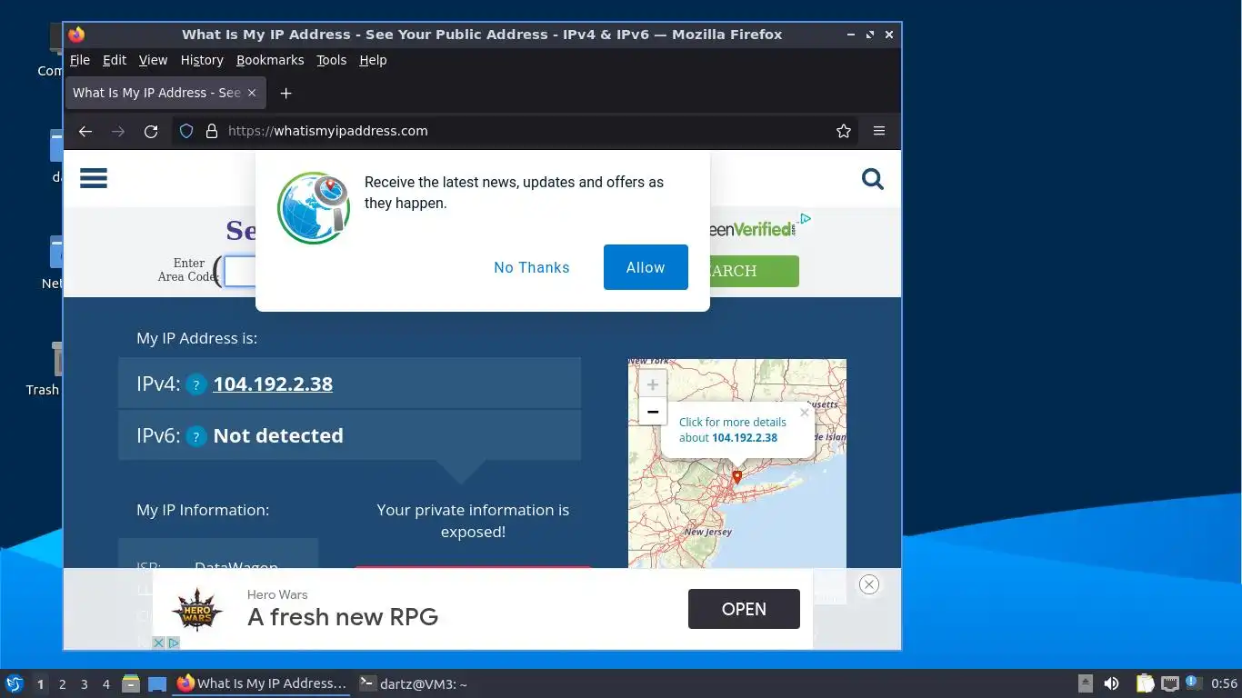Switch to virtual desktop 3
Screen dimensions: 1242x698
[85, 684]
